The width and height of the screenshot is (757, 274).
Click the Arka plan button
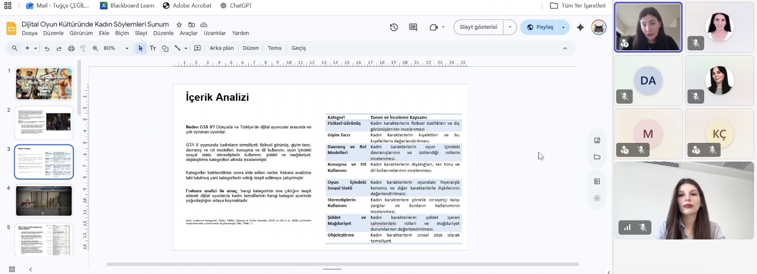click(x=222, y=48)
